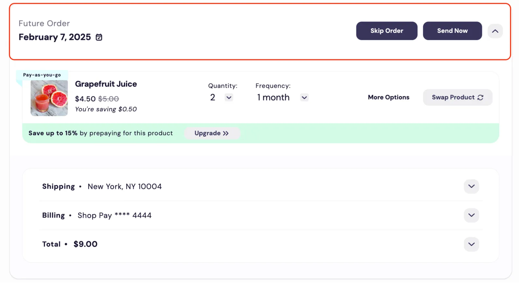Click the Pay-as-you-go label tag
The height and width of the screenshot is (283, 519).
[42, 75]
